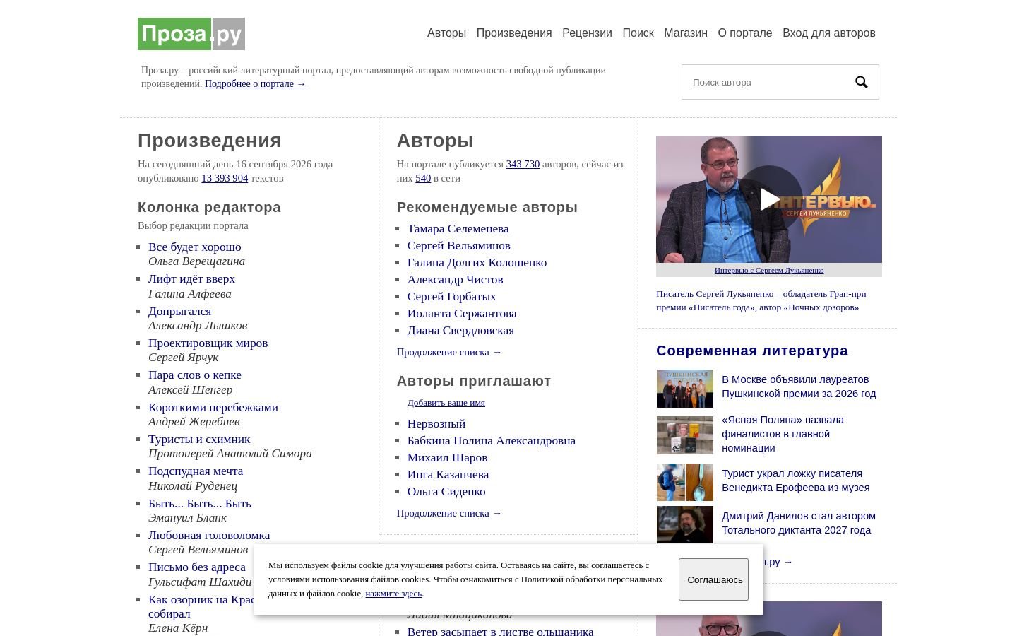
Task: Open author Нервозный
Action: pyautogui.click(x=436, y=423)
